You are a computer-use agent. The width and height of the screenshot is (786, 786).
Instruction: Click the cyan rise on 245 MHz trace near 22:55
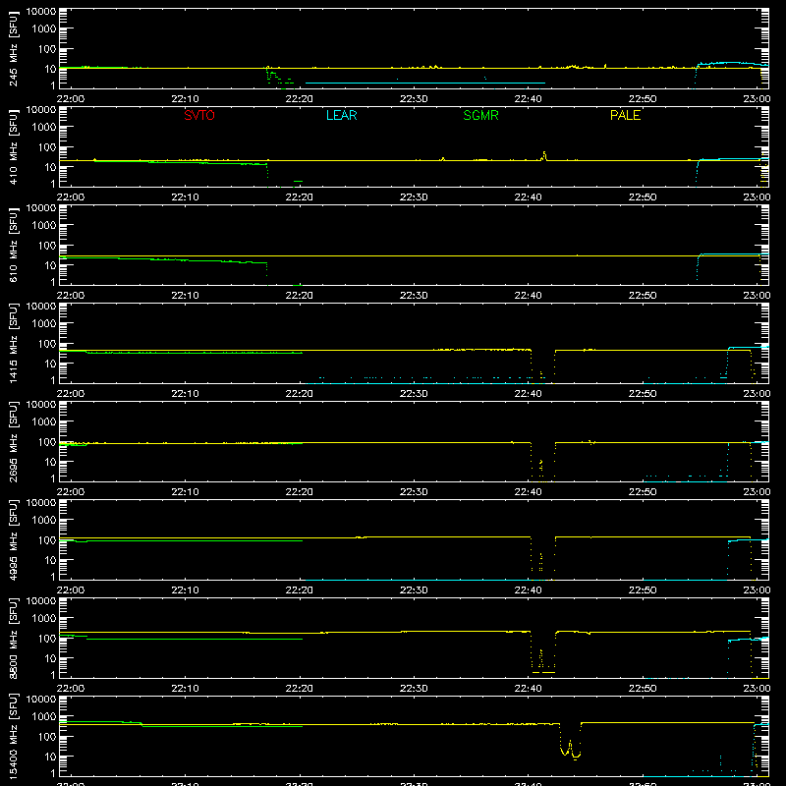pos(698,76)
